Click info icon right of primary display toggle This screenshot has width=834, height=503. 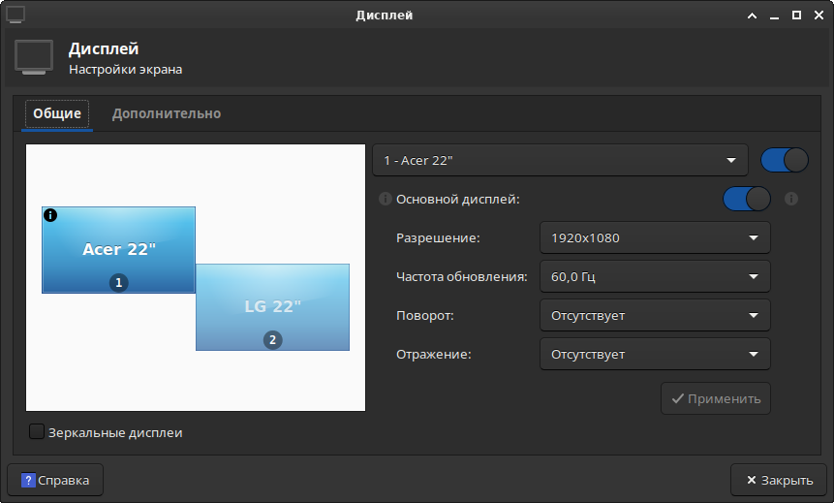(790, 199)
